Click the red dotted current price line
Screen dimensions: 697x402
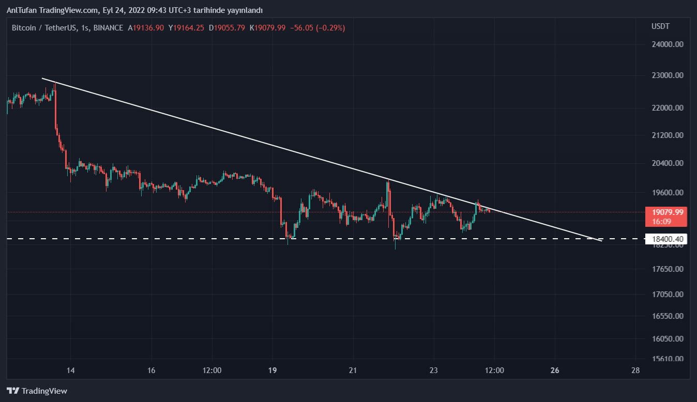pyautogui.click(x=155, y=212)
